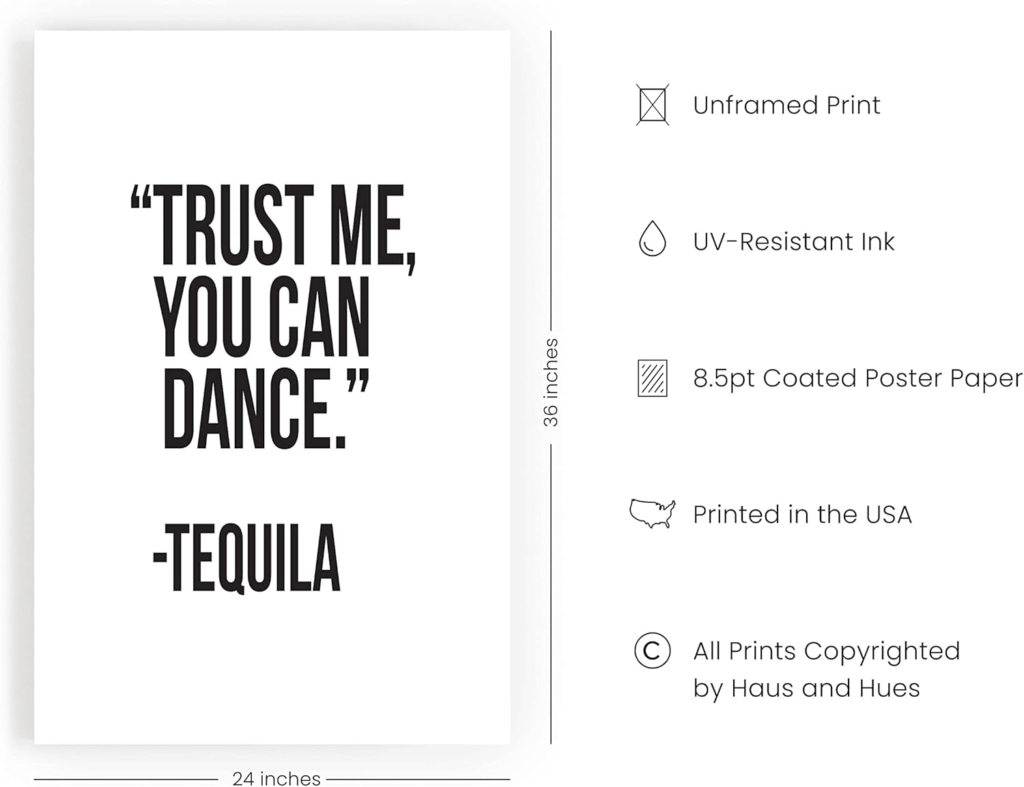Click the USA map outline icon
Viewport: 1024px width, 787px height.
[x=652, y=514]
